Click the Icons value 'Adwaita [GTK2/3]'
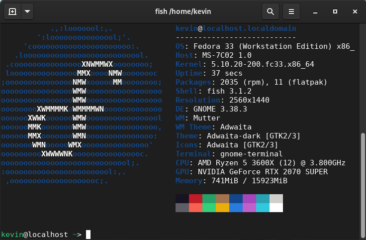The height and width of the screenshot is (240, 366). pos(242,145)
